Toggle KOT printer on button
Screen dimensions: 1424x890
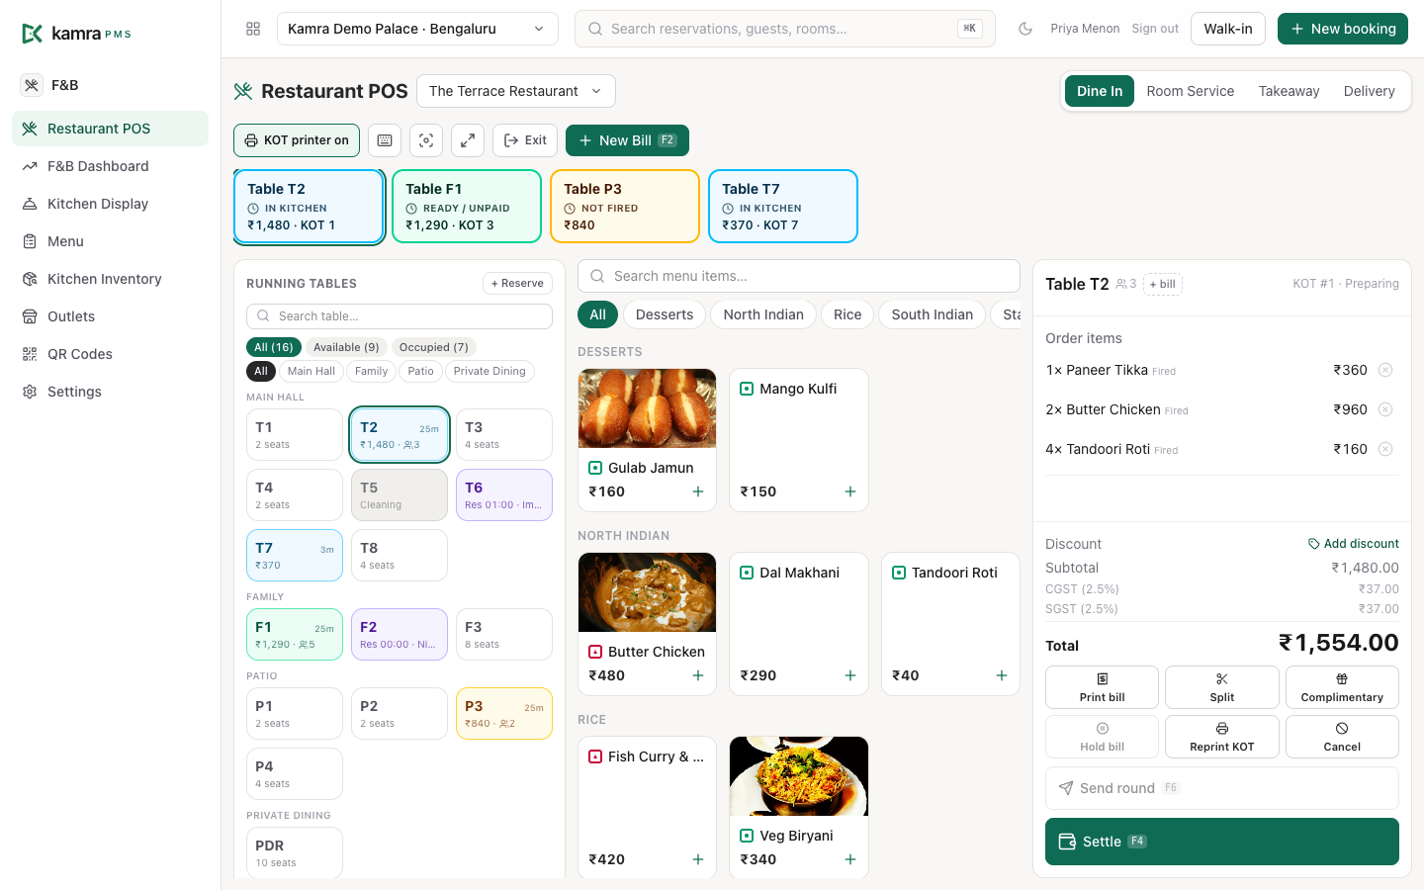[x=297, y=140]
